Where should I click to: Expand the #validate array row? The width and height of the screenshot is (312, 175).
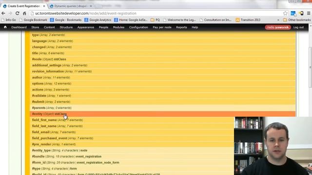click(162, 96)
